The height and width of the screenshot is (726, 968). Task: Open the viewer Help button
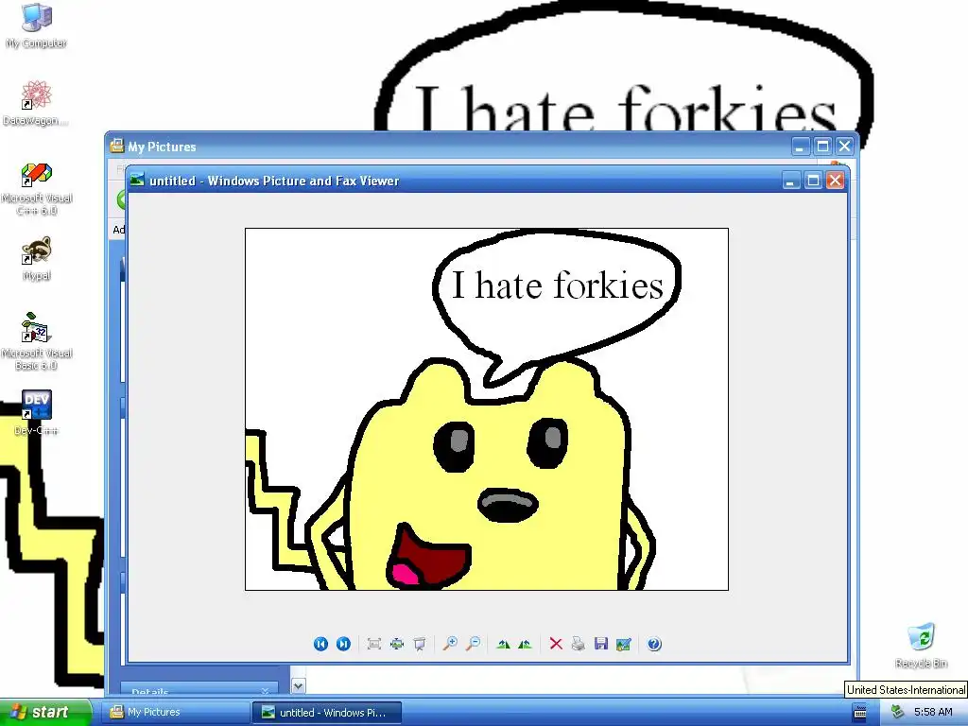click(x=654, y=644)
